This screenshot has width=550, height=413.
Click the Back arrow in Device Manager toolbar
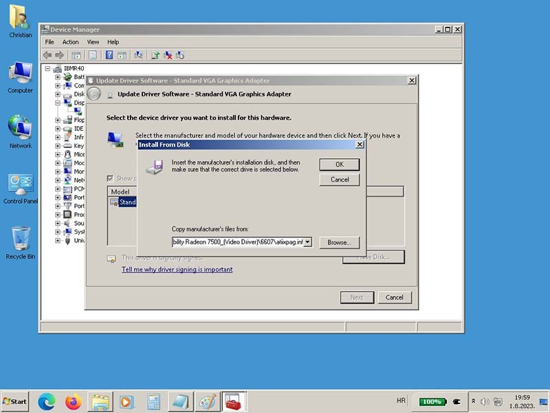[x=47, y=55]
